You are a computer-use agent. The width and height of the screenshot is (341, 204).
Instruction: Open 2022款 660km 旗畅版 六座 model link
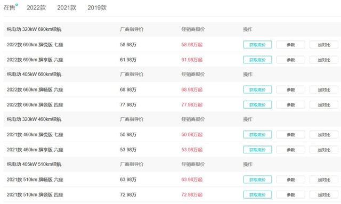click(x=35, y=89)
